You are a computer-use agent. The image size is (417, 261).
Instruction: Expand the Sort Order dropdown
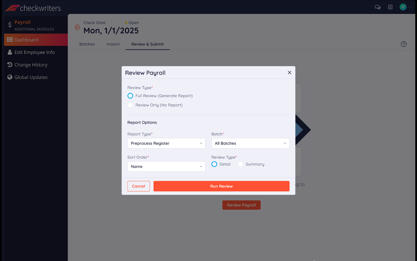(166, 167)
